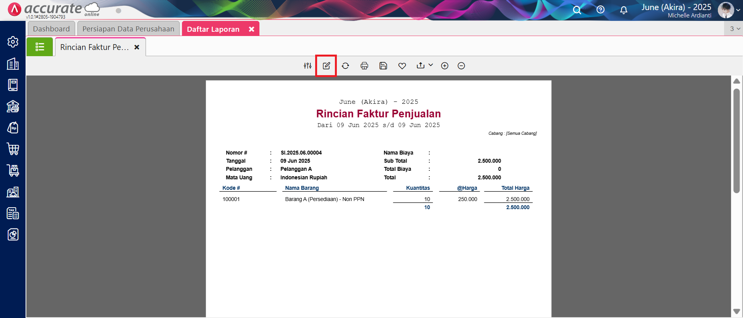Click the vertical scrollbar thumb

(737, 141)
